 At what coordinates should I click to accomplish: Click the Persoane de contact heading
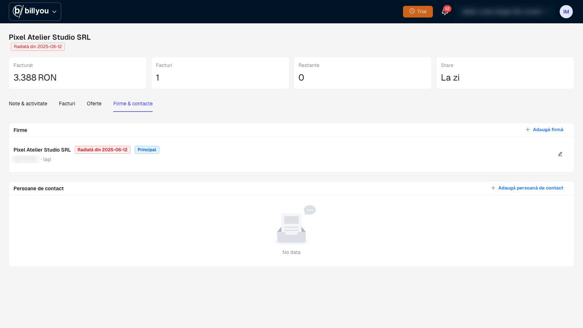[x=39, y=188]
